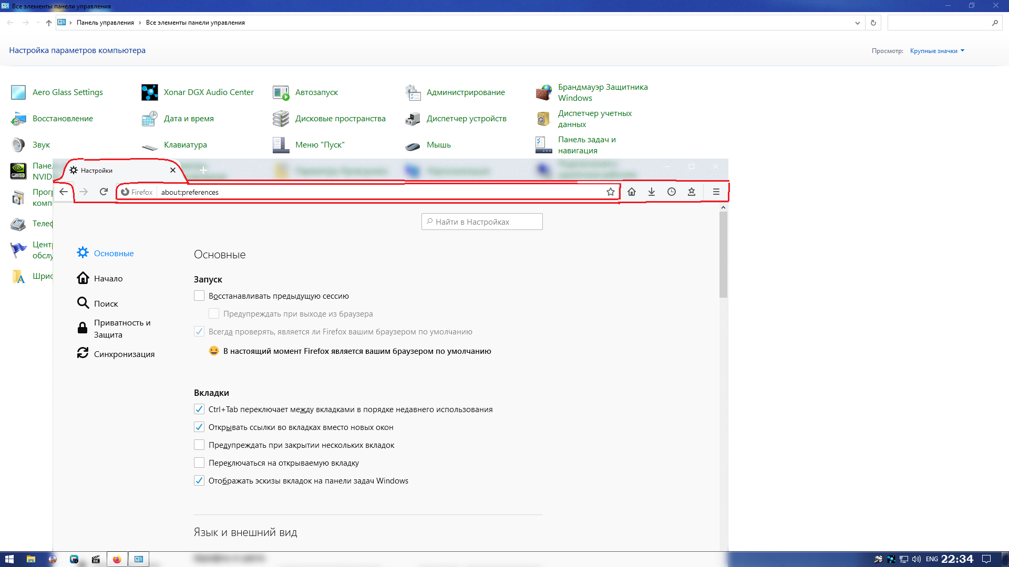Screen dimensions: 1009x567
Task: Click the toolbar icon right of History
Action: point(692,192)
